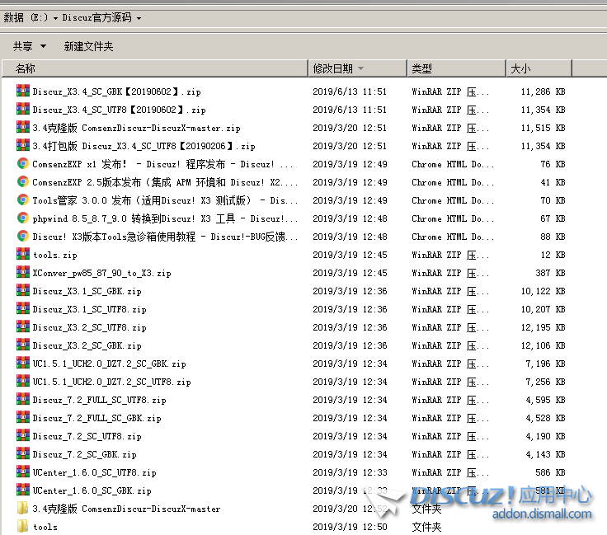The width and height of the screenshot is (607, 535).
Task: Open the 修改日期 column sort arrow
Action: coord(360,68)
